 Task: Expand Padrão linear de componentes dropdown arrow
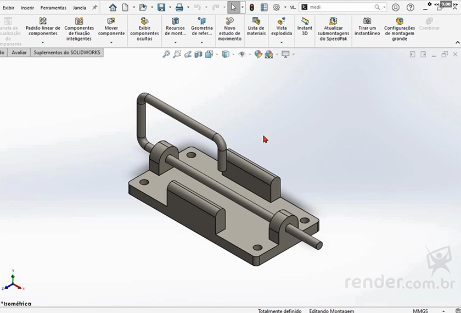tap(43, 43)
